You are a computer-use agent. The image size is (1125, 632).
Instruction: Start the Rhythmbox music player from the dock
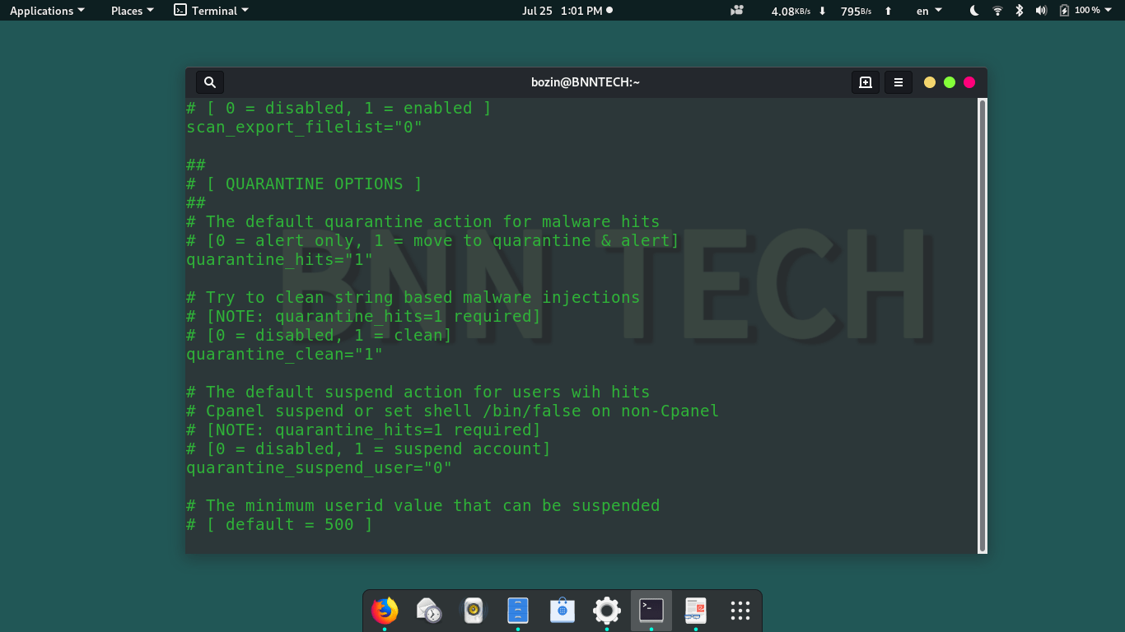pos(473,611)
